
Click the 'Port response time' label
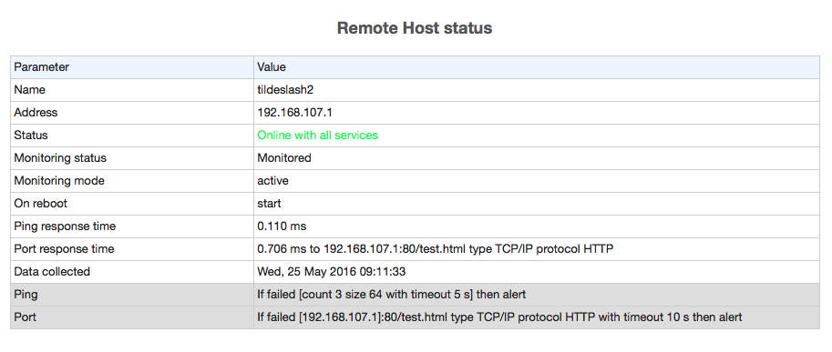click(x=64, y=249)
